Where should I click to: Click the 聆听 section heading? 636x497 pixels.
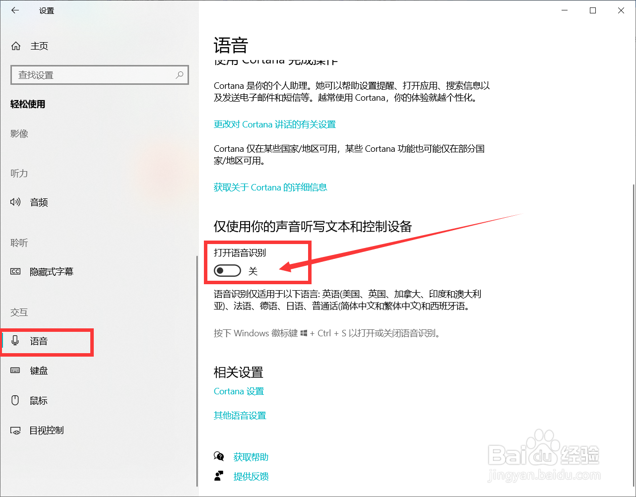coord(19,243)
